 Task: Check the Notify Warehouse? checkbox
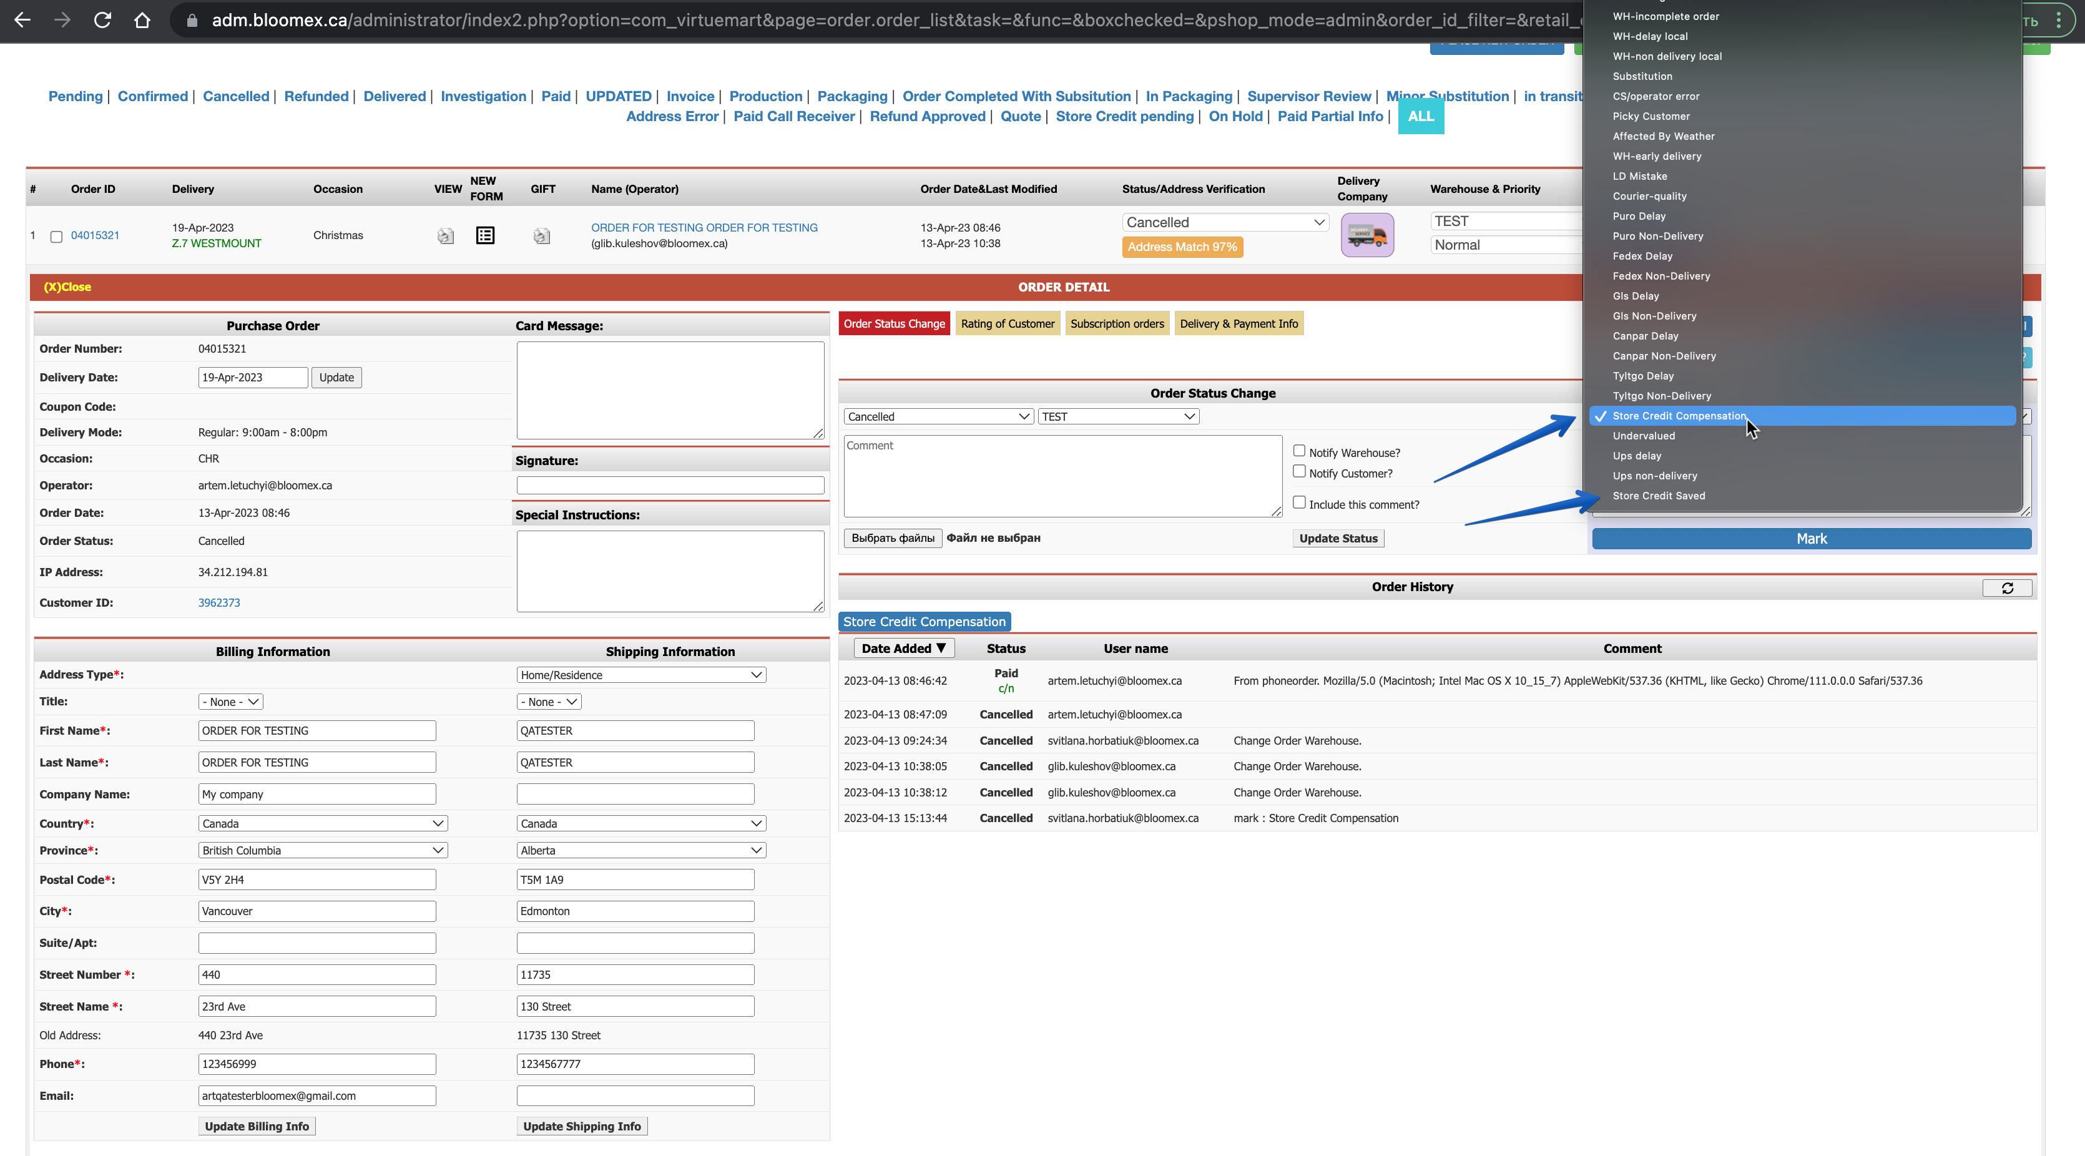tap(1299, 451)
